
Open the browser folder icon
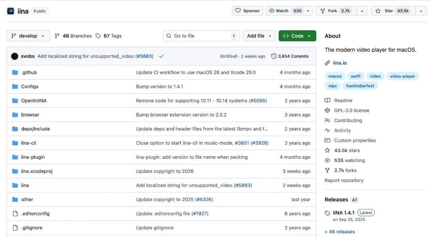pos(15,115)
